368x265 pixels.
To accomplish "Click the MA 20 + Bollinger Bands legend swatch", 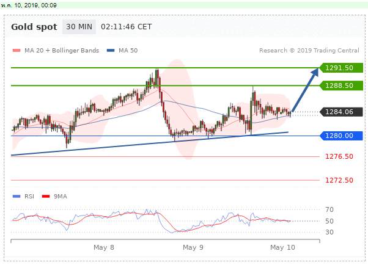I will (x=17, y=51).
